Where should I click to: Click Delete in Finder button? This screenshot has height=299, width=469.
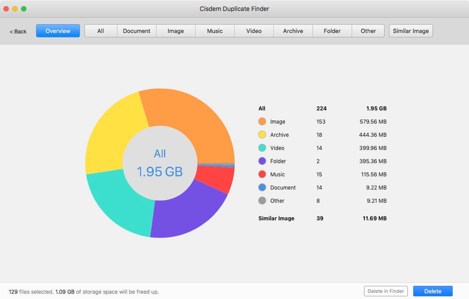pos(386,291)
